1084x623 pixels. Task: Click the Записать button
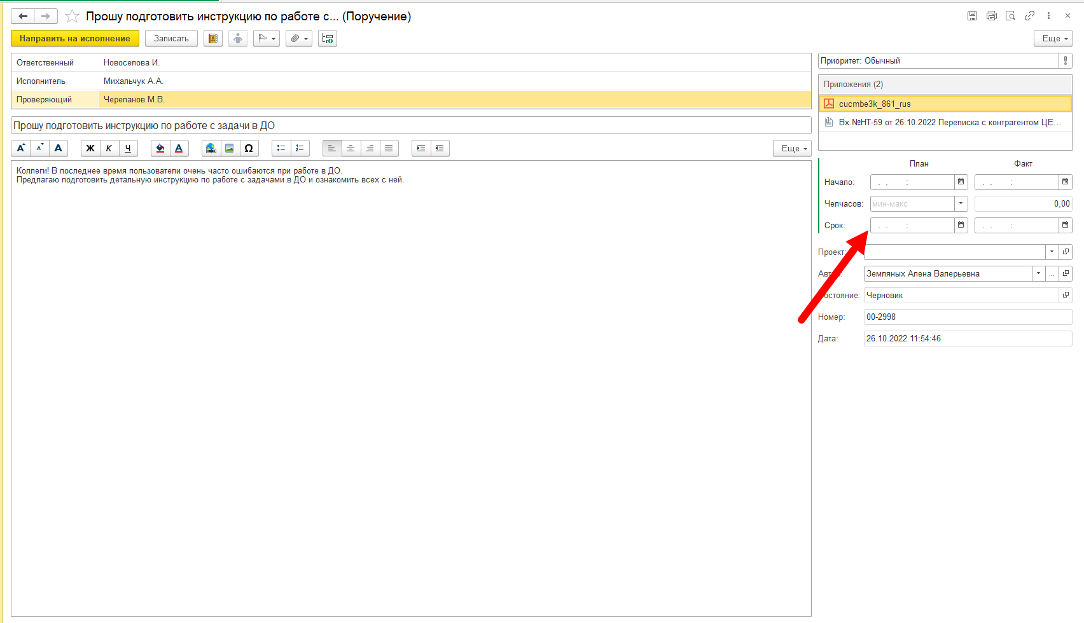[x=171, y=39]
